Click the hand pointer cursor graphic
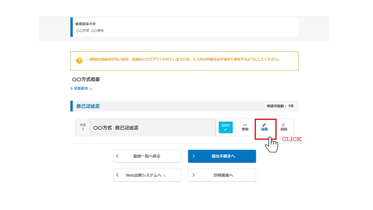The image size is (373, 210). (x=272, y=144)
